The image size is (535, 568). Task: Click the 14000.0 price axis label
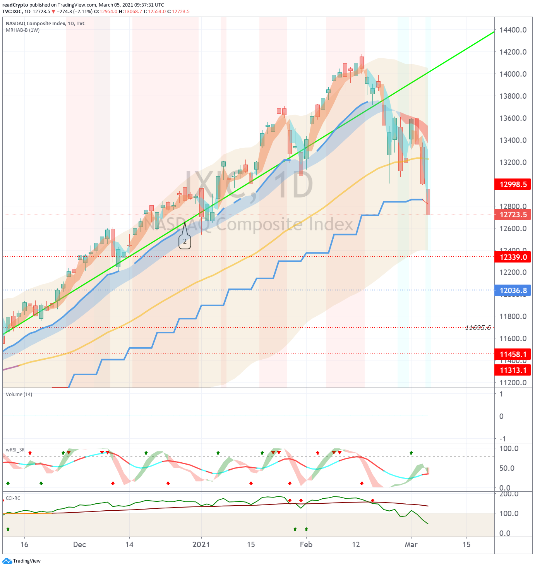pos(513,74)
